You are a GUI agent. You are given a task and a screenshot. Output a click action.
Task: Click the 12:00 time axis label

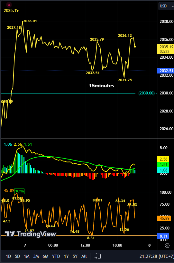click(x=85, y=245)
